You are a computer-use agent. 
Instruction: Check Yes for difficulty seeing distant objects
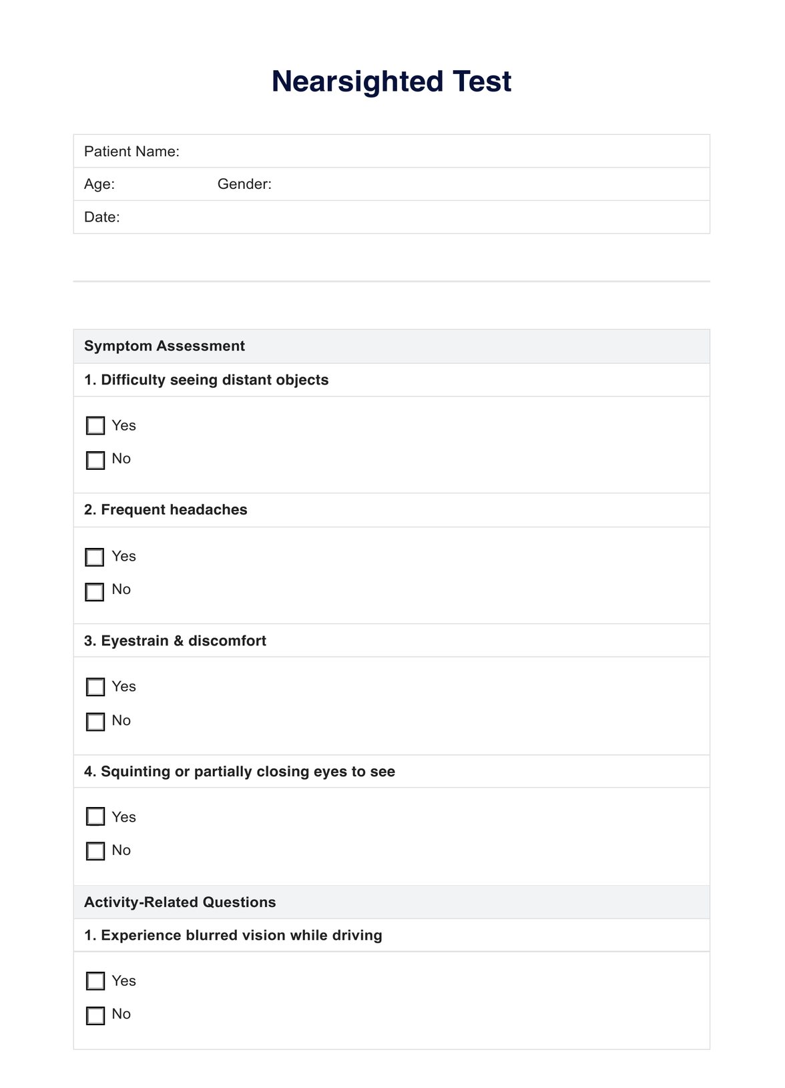coord(95,426)
